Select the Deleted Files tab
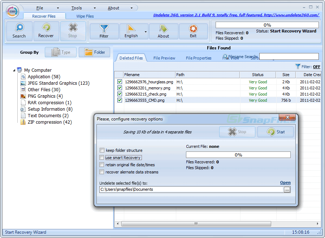This screenshot has width=325, height=238. pos(131,58)
